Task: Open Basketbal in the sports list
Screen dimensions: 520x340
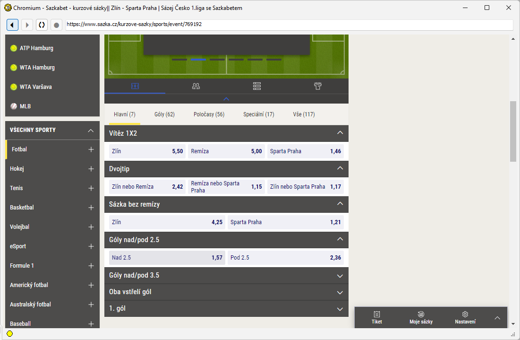Action: click(x=22, y=208)
